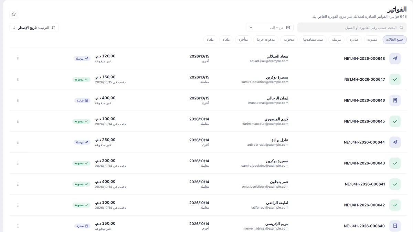This screenshot has height=232, width=413.
Task: Select the جميع الحالات filter tab
Action: click(x=394, y=40)
